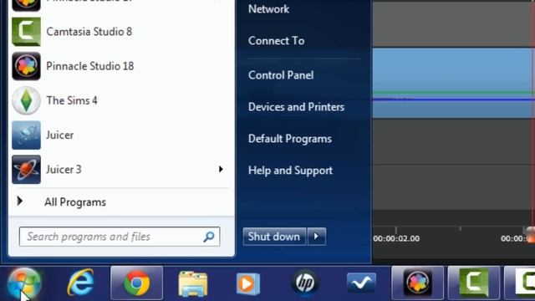Click the Windows Start orb
This screenshot has width=535, height=301.
(24, 283)
